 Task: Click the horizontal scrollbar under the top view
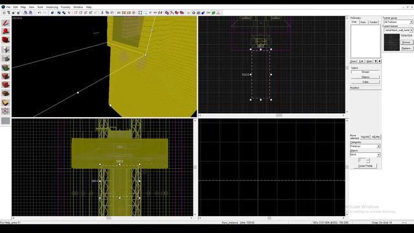coord(272,115)
